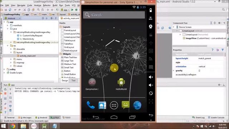
Task: Rerun app icon in Run panel
Action: click(x=5, y=89)
